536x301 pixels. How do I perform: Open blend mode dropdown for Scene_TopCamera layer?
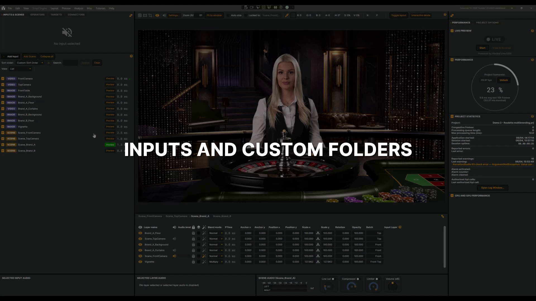pyautogui.click(x=216, y=239)
